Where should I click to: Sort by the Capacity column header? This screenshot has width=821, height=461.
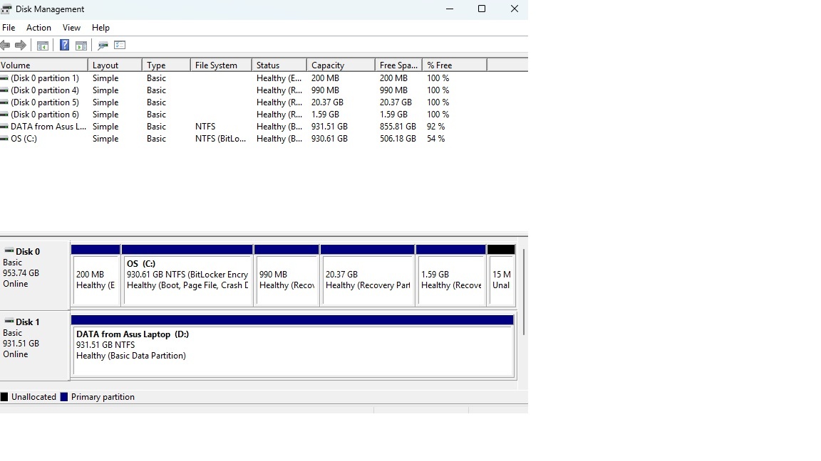(x=341, y=65)
